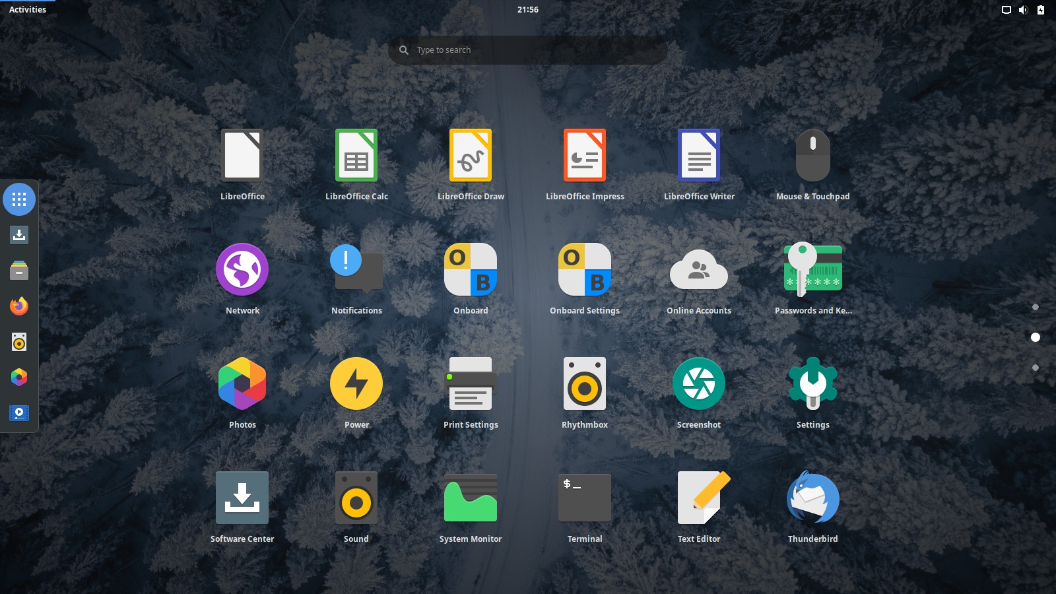Launch Rhythmbox from the app grid
This screenshot has height=594, width=1056.
tap(585, 383)
